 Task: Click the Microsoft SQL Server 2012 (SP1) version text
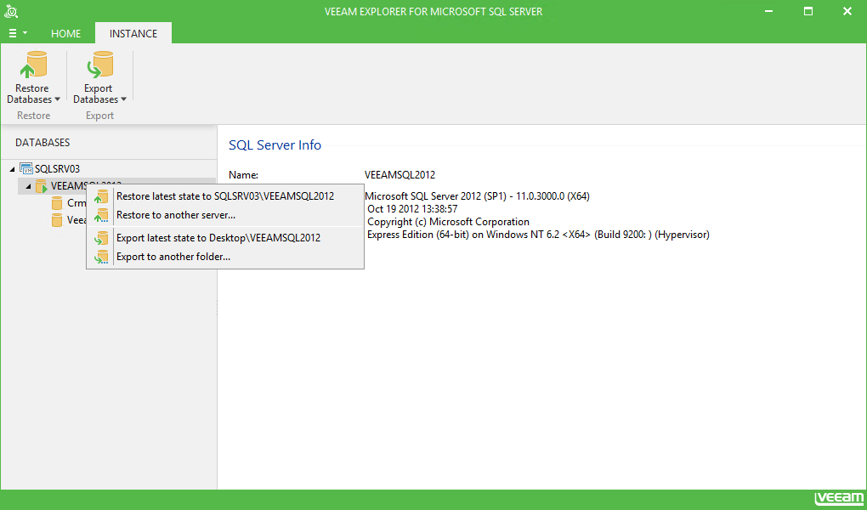477,196
